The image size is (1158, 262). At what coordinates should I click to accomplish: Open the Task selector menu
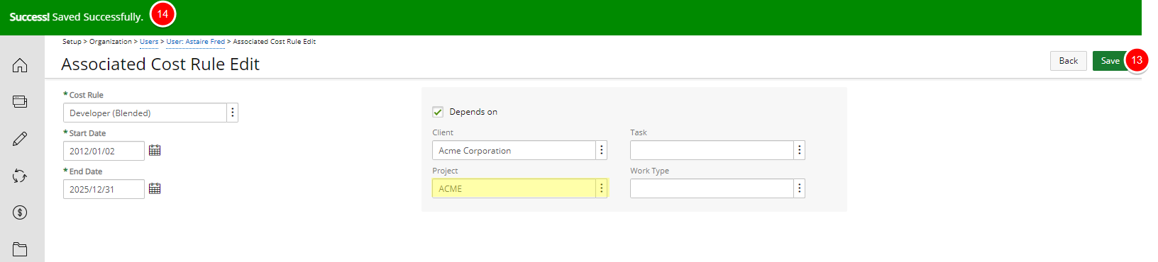800,150
